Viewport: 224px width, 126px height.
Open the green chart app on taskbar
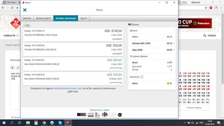52,123
